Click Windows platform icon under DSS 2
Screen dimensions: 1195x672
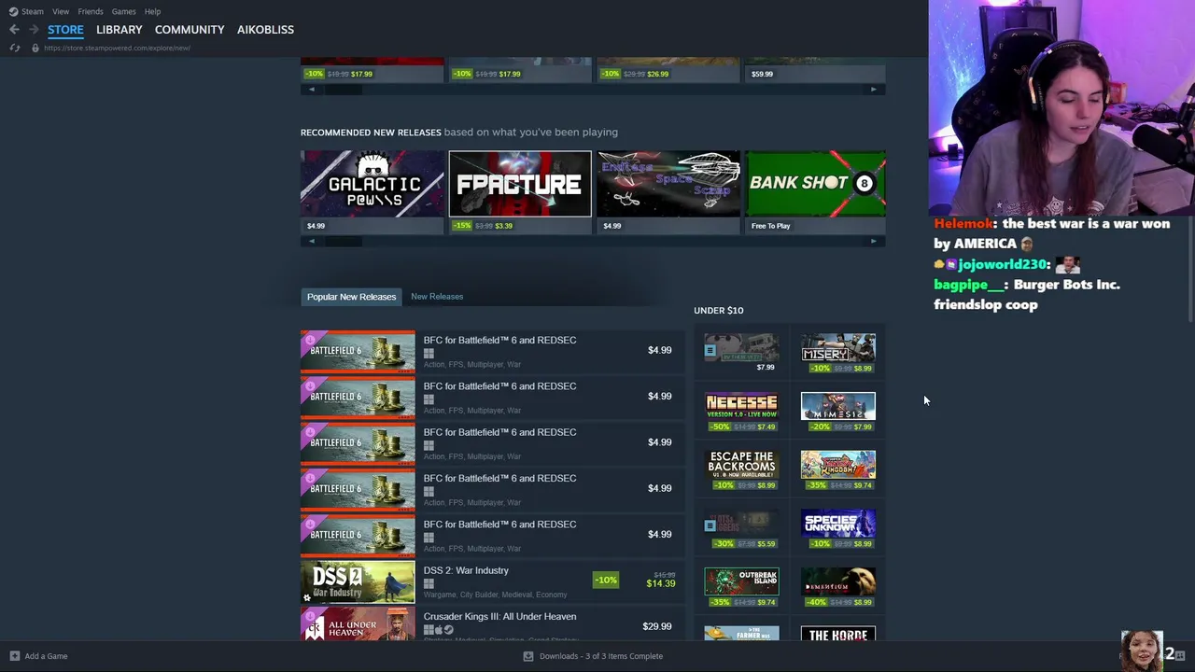[x=429, y=584]
